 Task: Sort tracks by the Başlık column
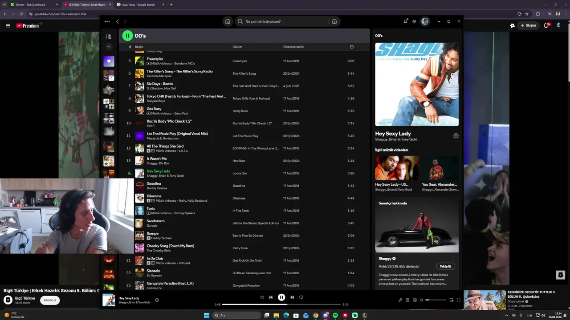(139, 47)
